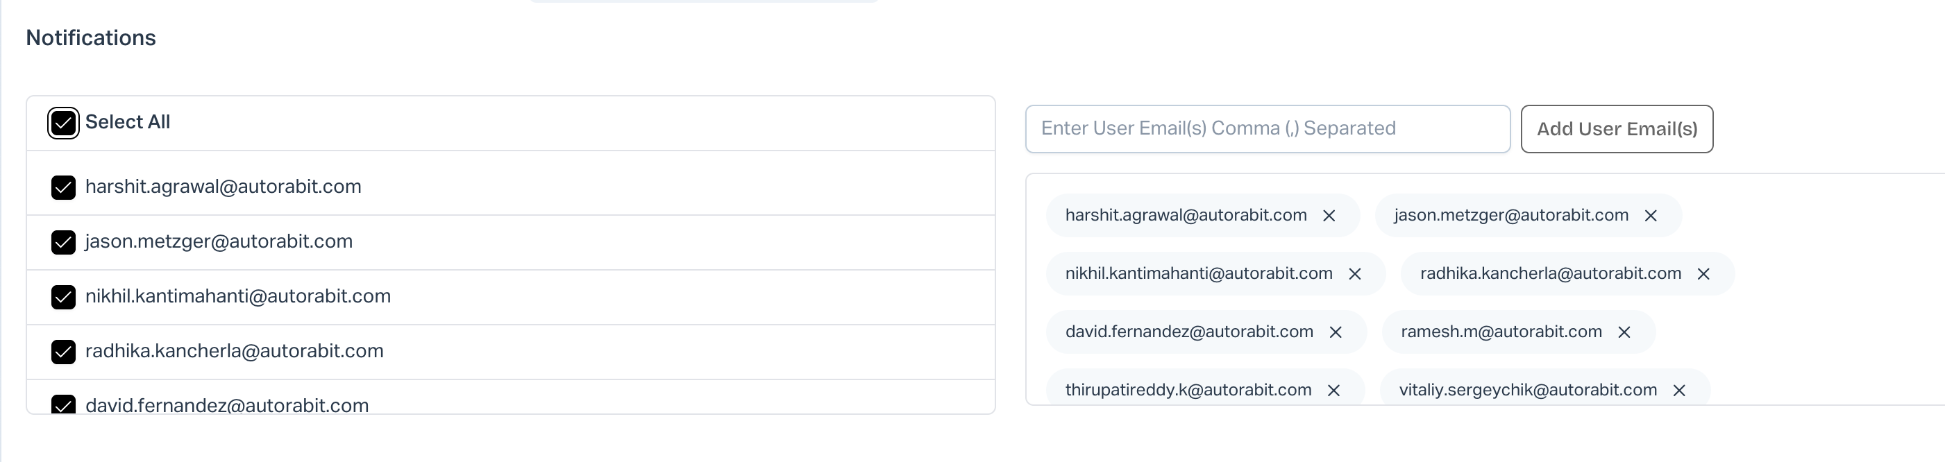Viewport: 1945px width, 462px height.
Task: Click the Notifications section heading
Action: [91, 37]
